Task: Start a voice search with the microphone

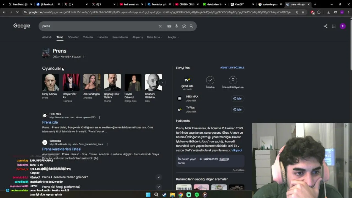Action: [x=177, y=26]
